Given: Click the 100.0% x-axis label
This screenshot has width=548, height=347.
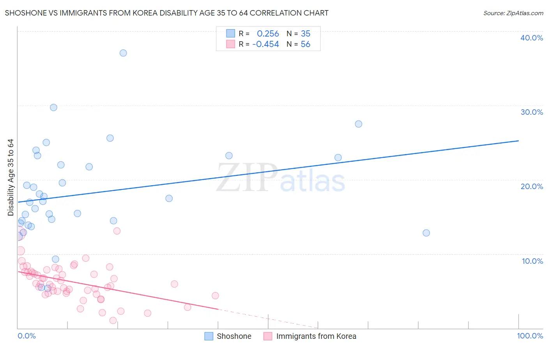Looking at the screenshot, I should [530, 336].
